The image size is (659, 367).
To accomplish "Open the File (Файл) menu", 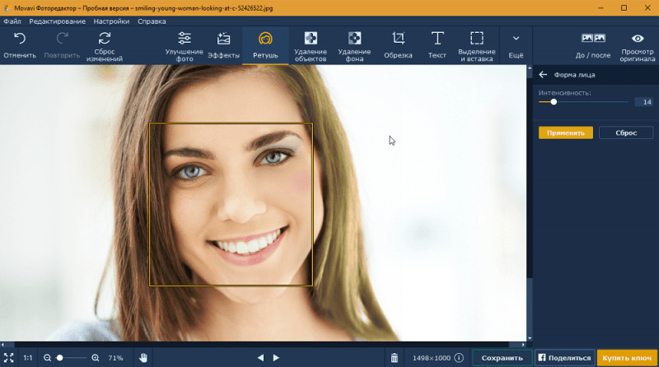I will click(12, 20).
